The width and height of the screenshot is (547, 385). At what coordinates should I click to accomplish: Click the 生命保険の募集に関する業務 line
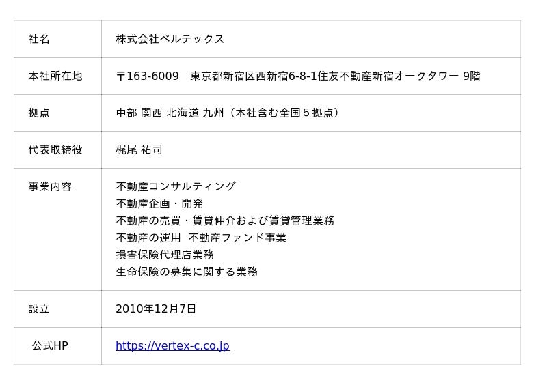pyautogui.click(x=187, y=272)
